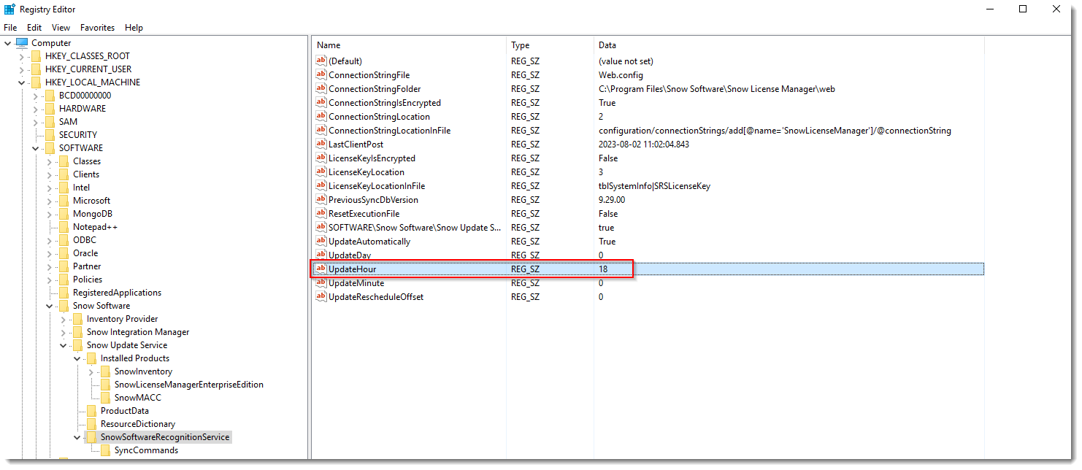
Task: Click the MongoDB folder icon
Action: [x=64, y=214]
